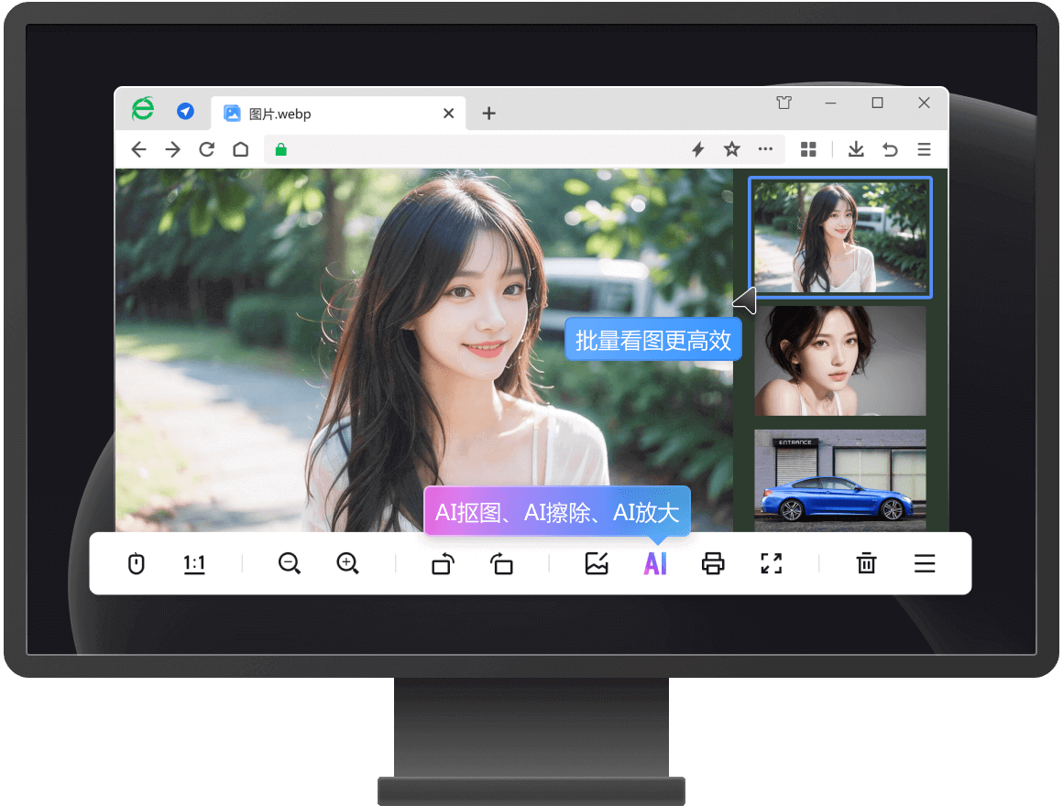
Task: Delete the image with the trash icon
Action: click(866, 563)
